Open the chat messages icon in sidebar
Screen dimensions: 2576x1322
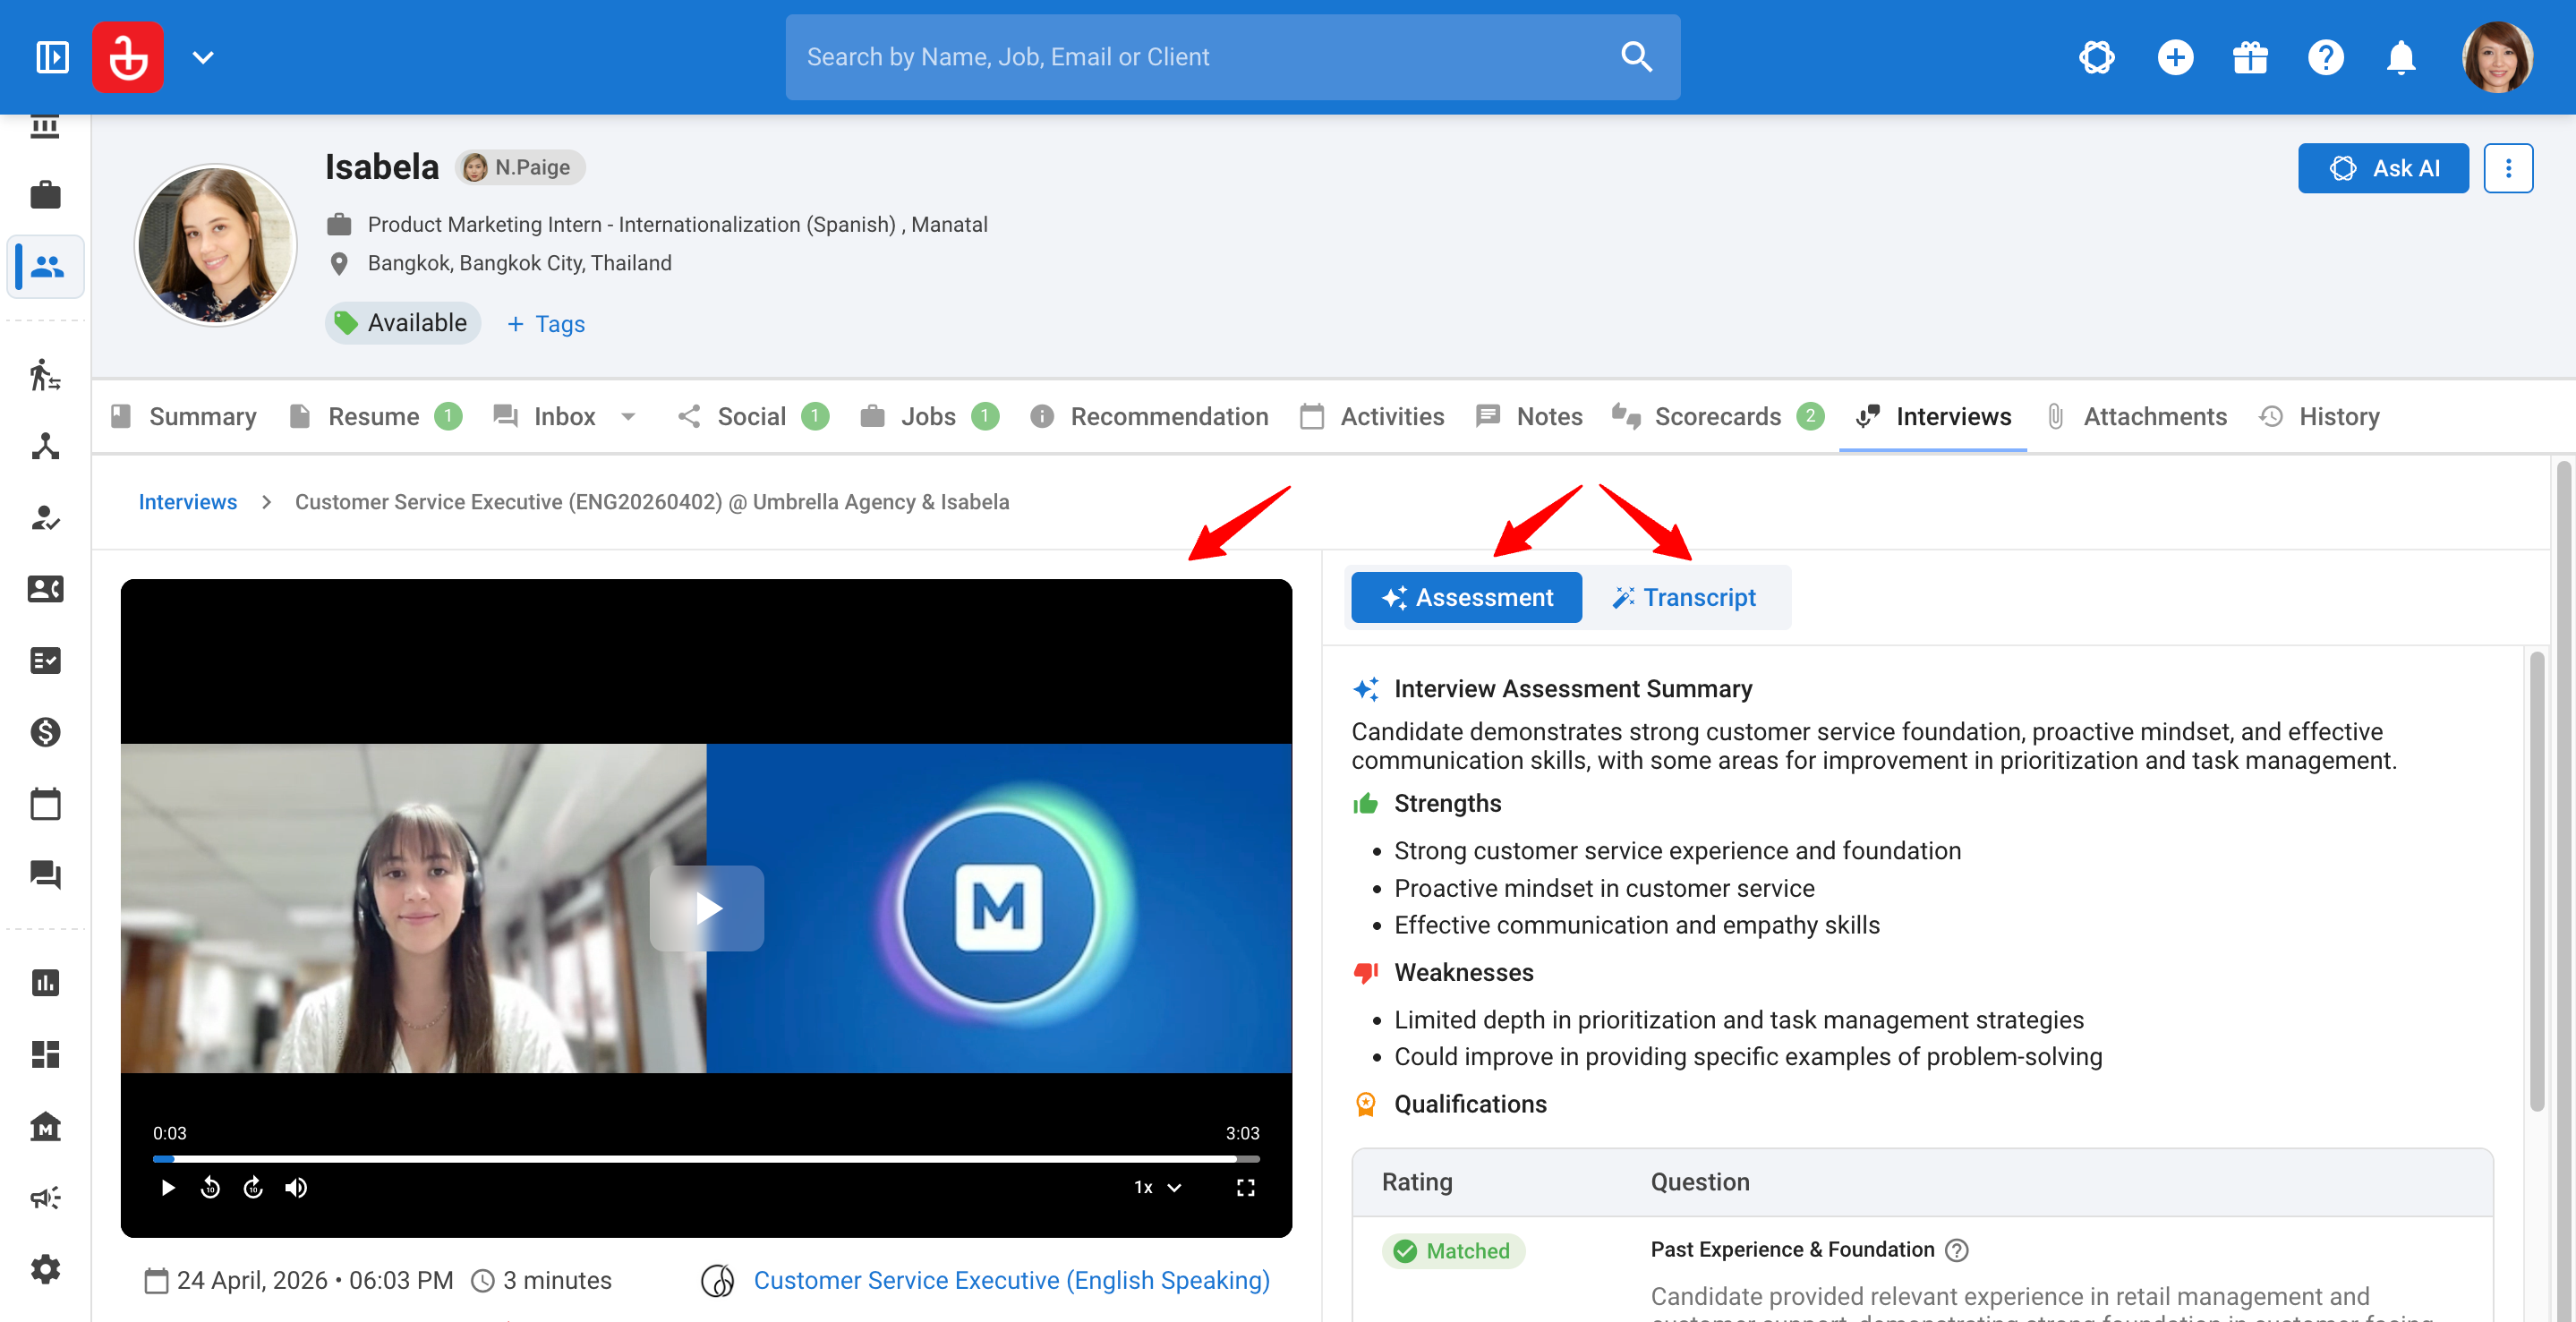click(45, 875)
